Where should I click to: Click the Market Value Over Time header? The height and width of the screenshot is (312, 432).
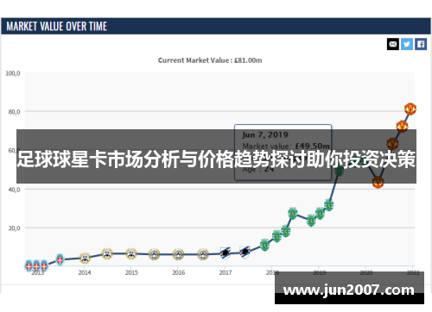pyautogui.click(x=57, y=27)
